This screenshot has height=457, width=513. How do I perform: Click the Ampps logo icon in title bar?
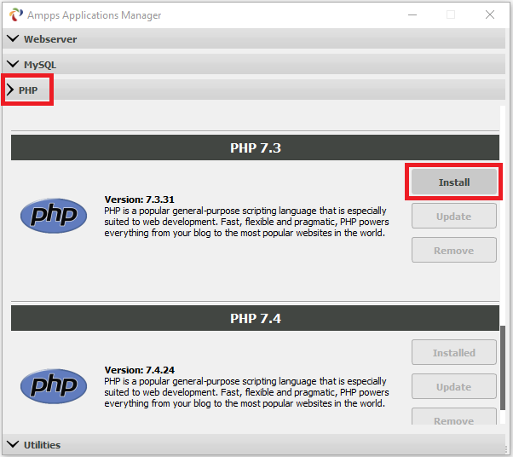click(15, 14)
